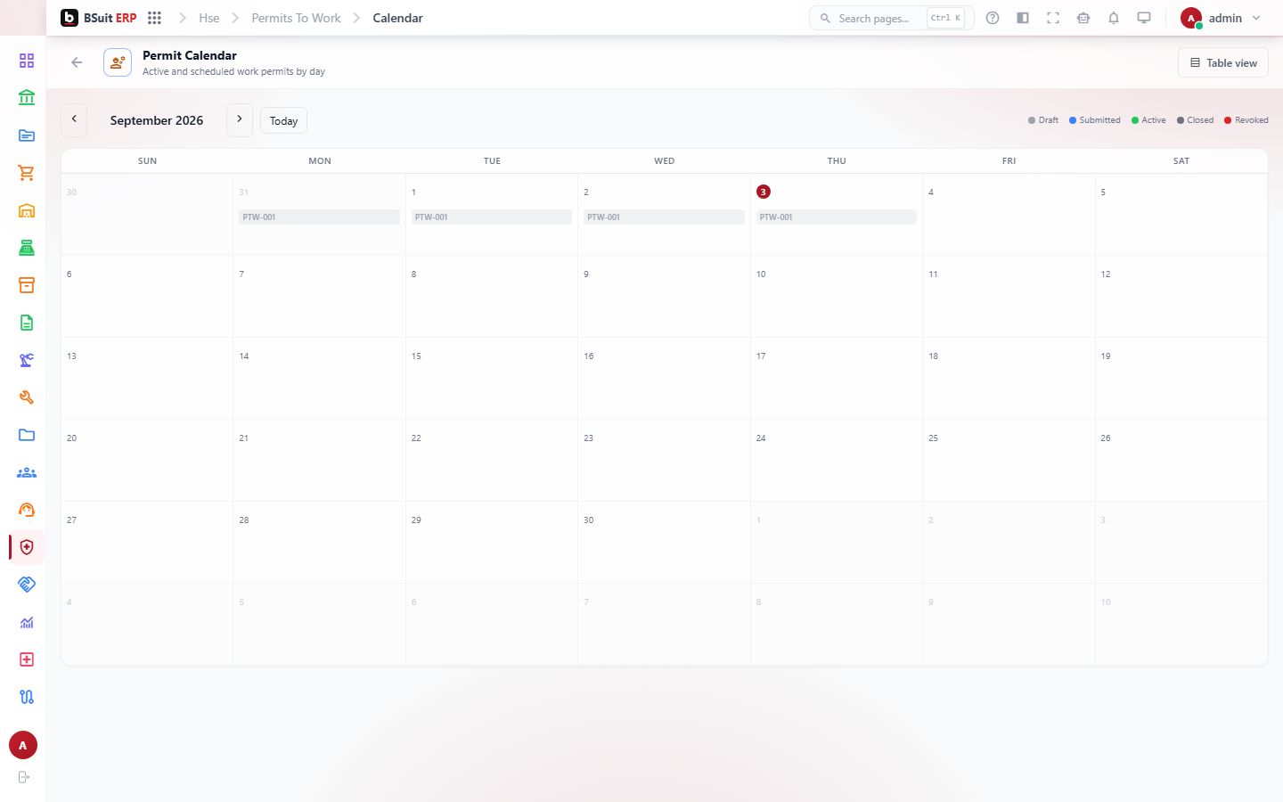This screenshot has height=802, width=1283.
Task: Open the warehouse module icon
Action: pyautogui.click(x=27, y=210)
